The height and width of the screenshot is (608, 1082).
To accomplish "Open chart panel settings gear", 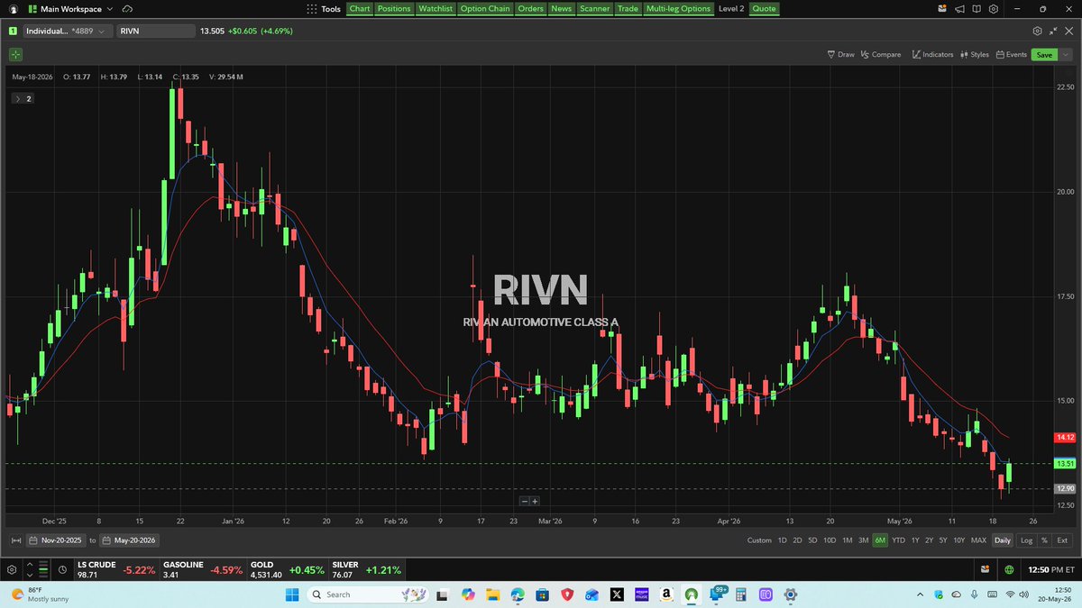I will (x=1038, y=31).
